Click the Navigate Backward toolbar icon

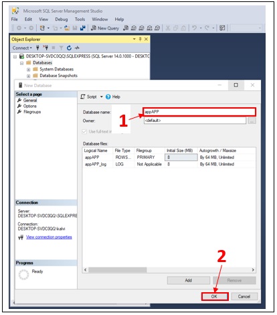coord(19,28)
